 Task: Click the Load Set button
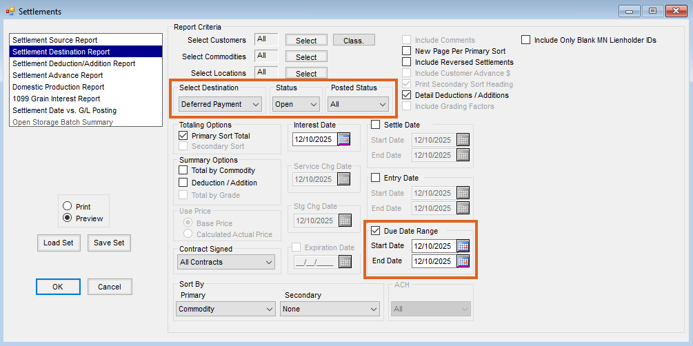(59, 243)
